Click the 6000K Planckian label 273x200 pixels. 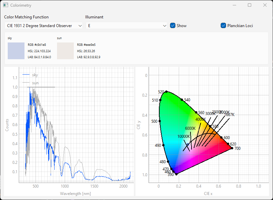pyautogui.click(x=190, y=128)
